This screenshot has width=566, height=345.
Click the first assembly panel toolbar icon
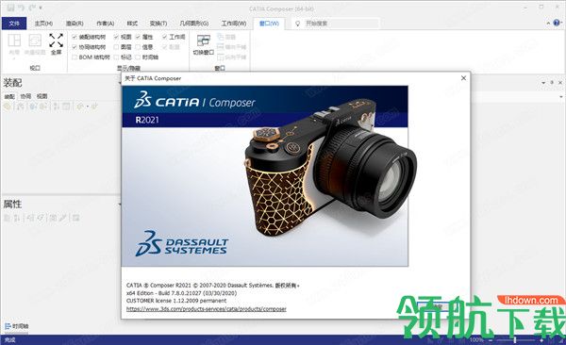pyautogui.click(x=7, y=107)
